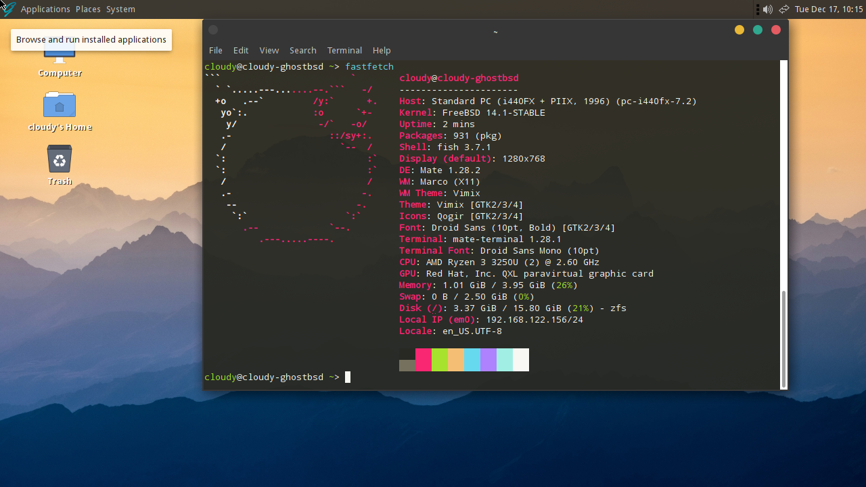
Task: Close terminal with the red button
Action: tap(776, 30)
